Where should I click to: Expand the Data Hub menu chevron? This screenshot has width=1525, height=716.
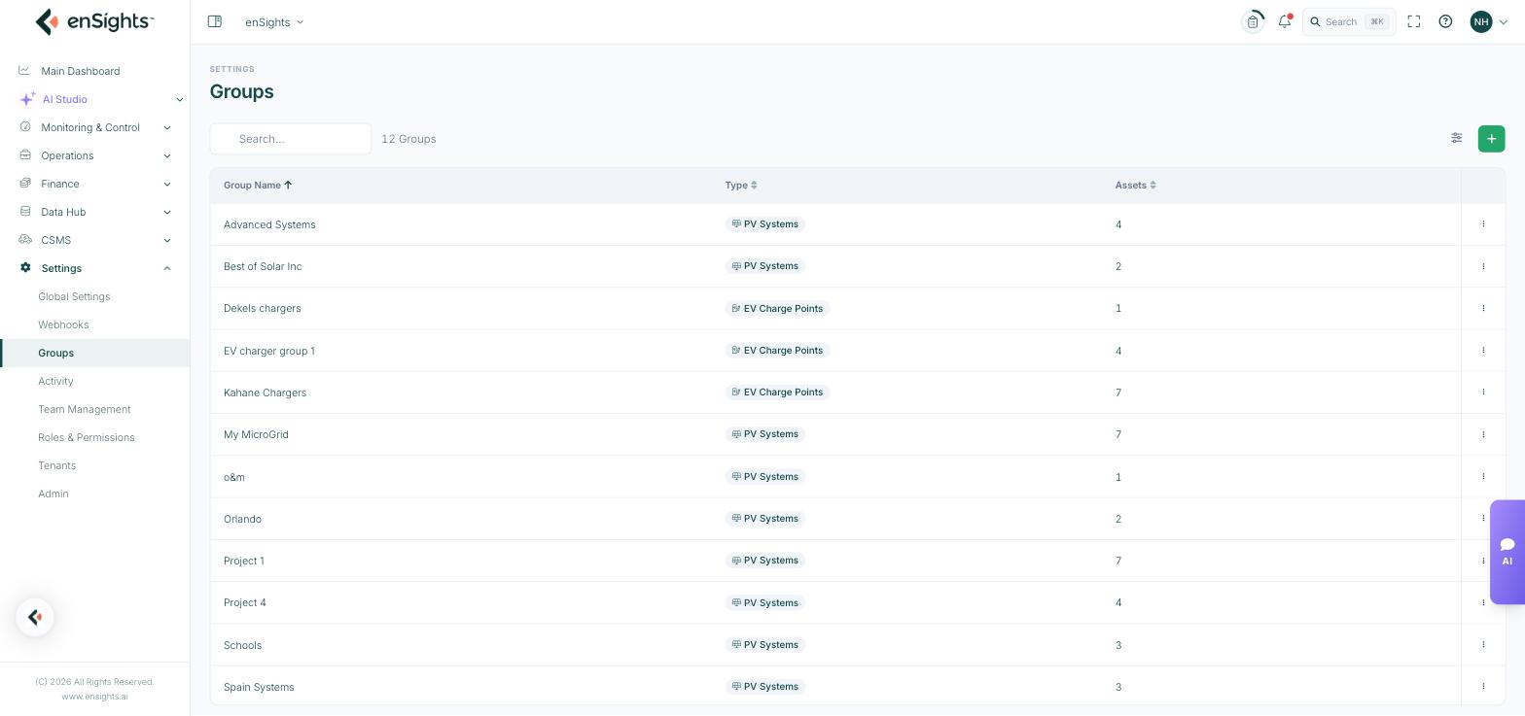pos(167,212)
